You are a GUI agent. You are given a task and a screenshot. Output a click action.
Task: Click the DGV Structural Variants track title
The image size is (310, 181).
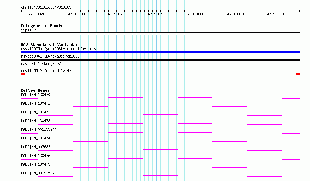[49, 45]
